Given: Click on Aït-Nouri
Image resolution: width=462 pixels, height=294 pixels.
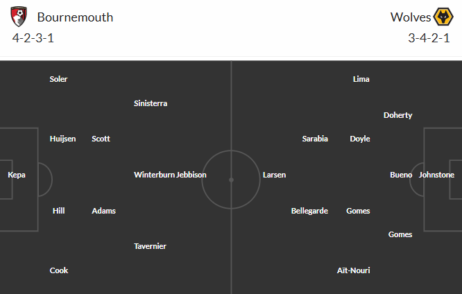Looking at the screenshot, I should [353, 270].
